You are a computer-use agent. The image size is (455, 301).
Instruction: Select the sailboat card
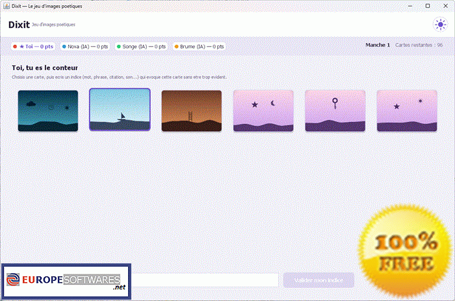pyautogui.click(x=120, y=110)
